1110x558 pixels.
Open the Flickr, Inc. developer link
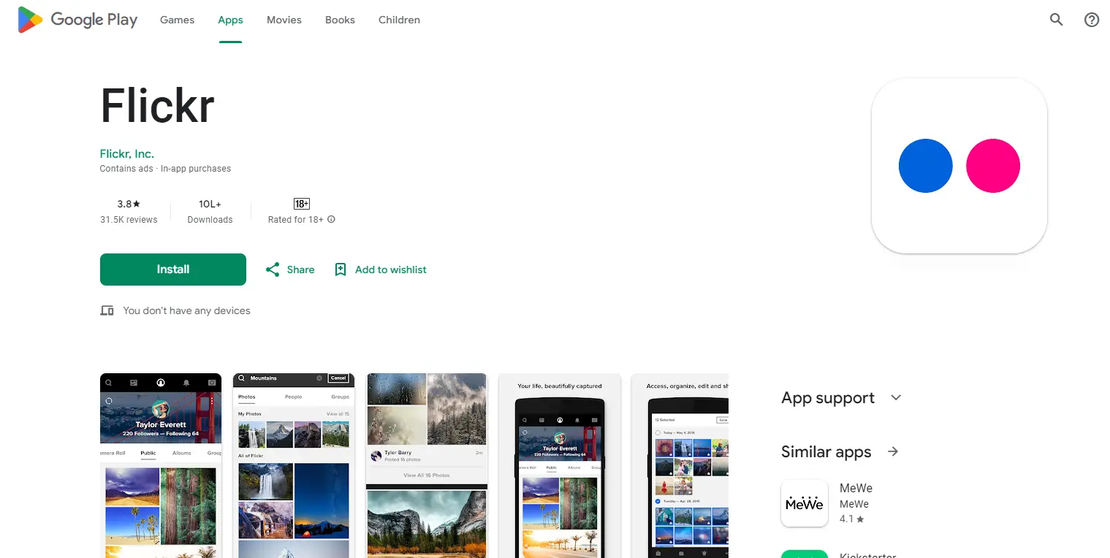127,153
